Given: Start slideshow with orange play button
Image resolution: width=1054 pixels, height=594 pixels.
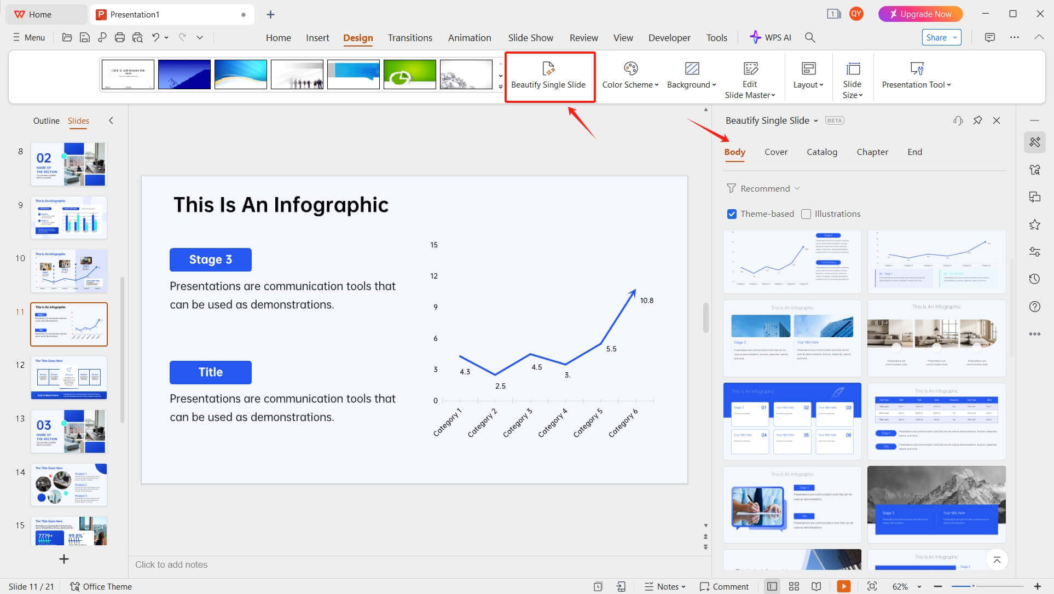Looking at the screenshot, I should (843, 586).
